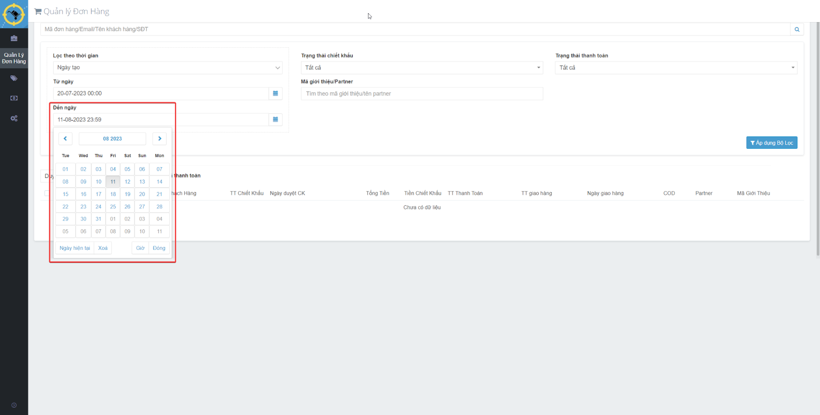820x415 pixels.
Task: Open the settings gears sidebar icon
Action: pos(14,118)
